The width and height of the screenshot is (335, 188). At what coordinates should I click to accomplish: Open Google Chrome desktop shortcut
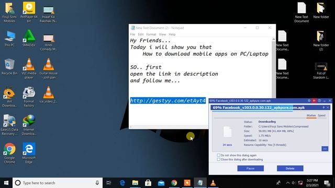coord(9,153)
